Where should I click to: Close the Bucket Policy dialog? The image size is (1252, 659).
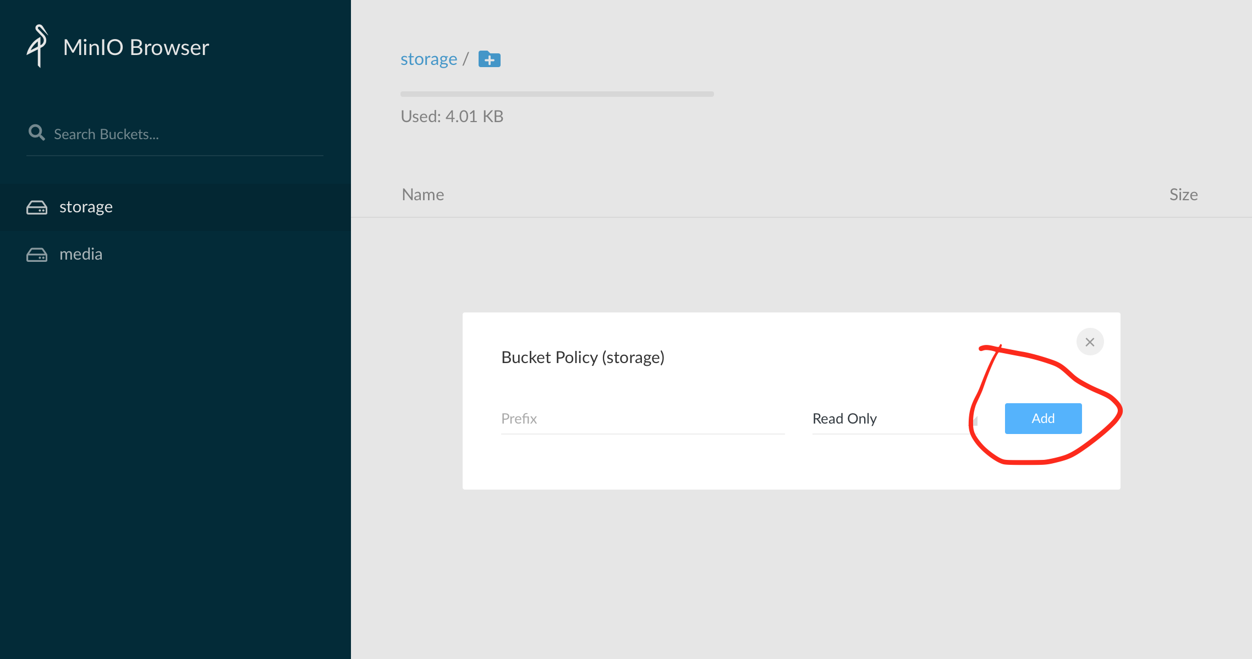pos(1090,342)
